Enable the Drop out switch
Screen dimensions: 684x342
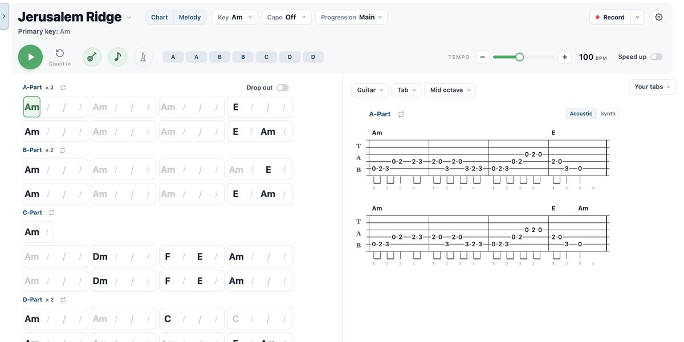click(283, 88)
